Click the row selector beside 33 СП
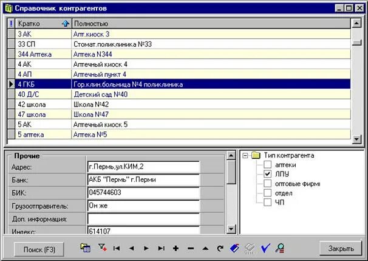Viewport: 368px width, 261px height. (11, 44)
